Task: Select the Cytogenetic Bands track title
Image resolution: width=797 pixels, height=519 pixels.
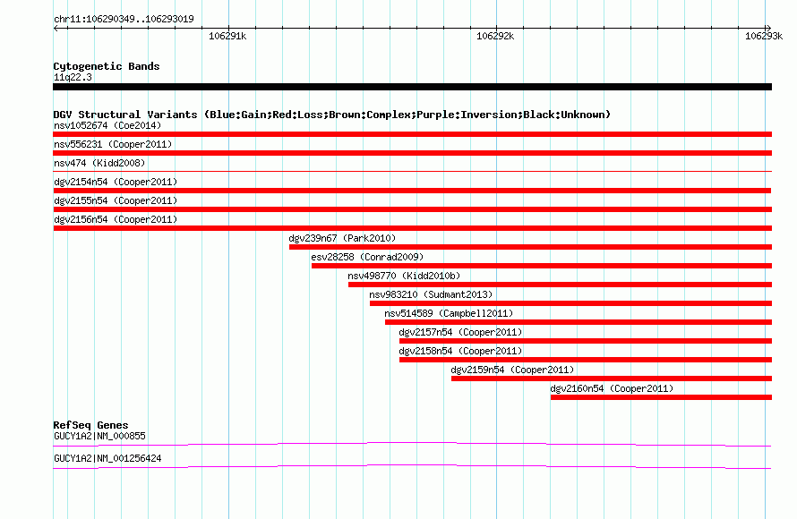Action: coord(107,66)
